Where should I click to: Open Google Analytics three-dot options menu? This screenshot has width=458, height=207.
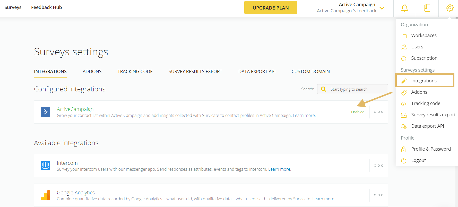(378, 195)
